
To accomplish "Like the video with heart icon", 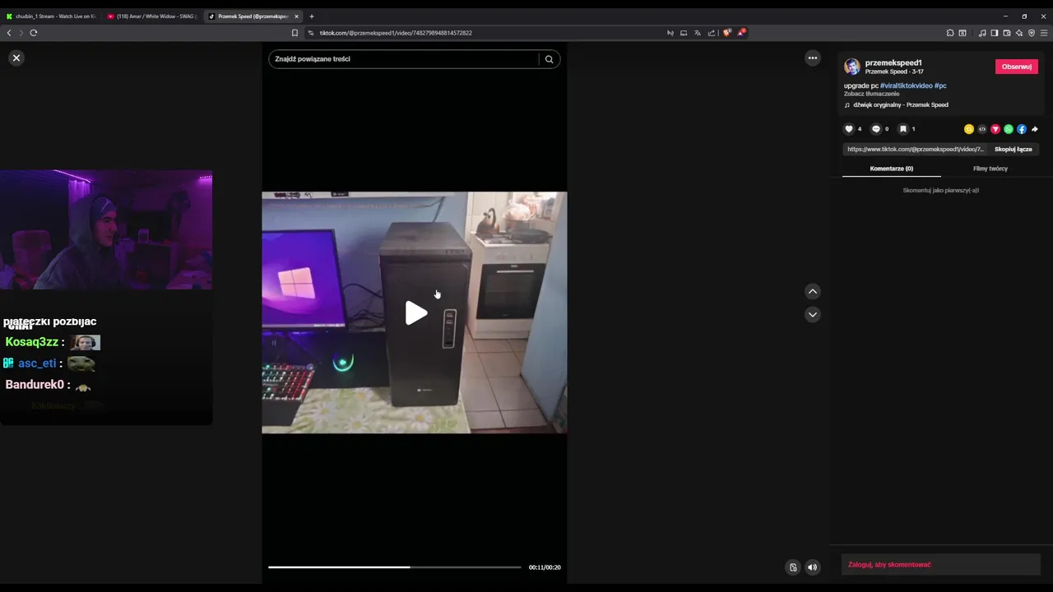I will click(x=849, y=129).
